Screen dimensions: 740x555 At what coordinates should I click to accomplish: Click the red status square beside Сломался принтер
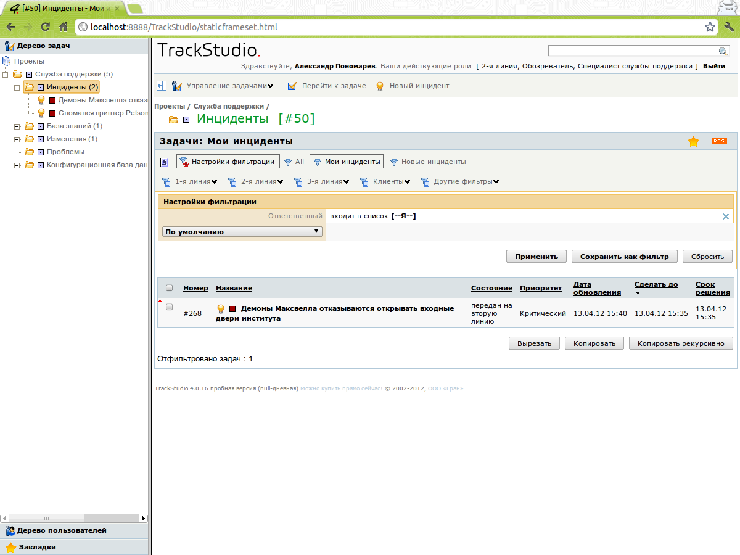pos(52,113)
